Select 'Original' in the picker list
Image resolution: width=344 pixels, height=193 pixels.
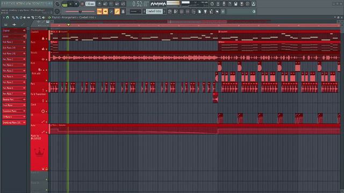point(14,31)
